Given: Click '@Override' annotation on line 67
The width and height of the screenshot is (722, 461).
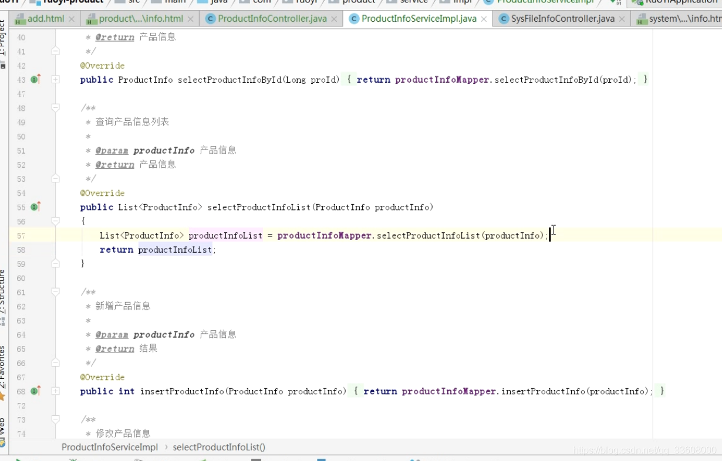Looking at the screenshot, I should tap(103, 377).
